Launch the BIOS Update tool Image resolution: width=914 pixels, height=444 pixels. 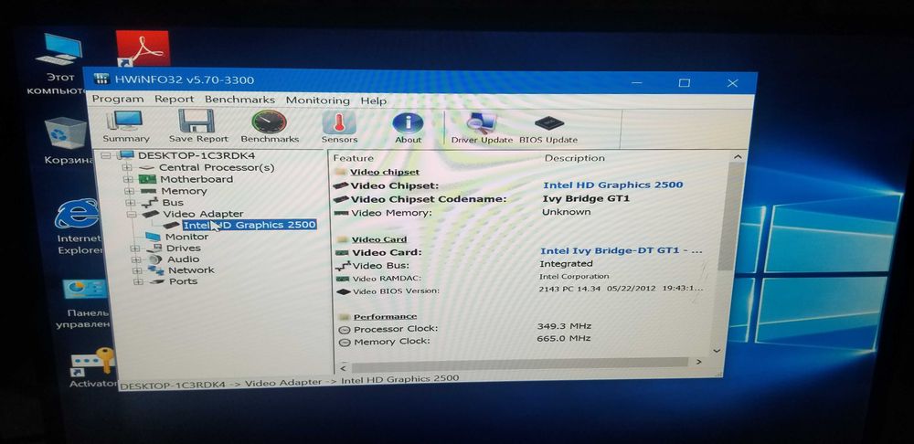point(547,129)
